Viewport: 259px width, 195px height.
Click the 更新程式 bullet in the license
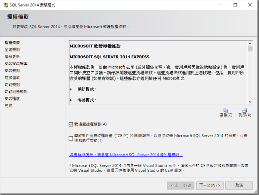87,89
